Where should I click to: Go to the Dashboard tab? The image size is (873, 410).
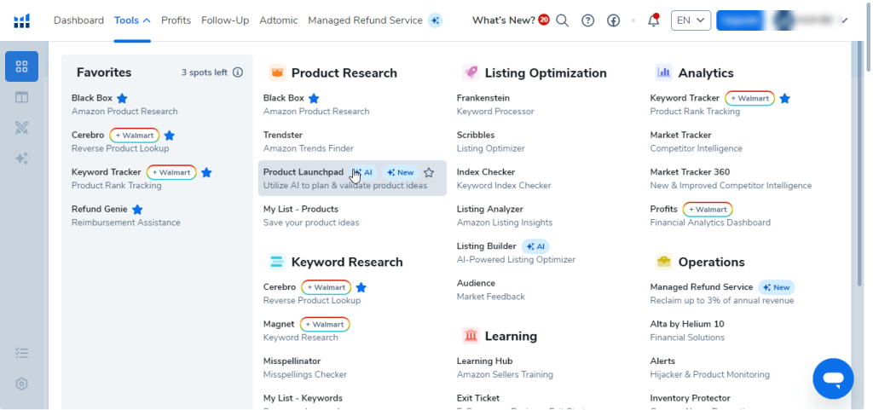click(x=78, y=20)
